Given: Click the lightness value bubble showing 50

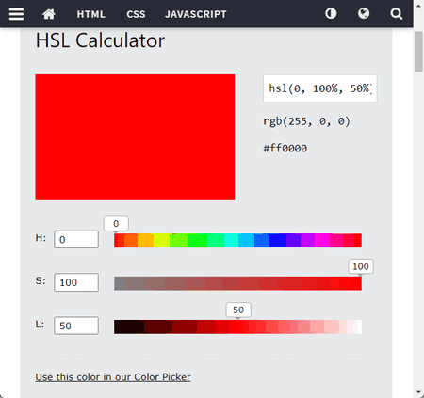Looking at the screenshot, I should click(238, 310).
